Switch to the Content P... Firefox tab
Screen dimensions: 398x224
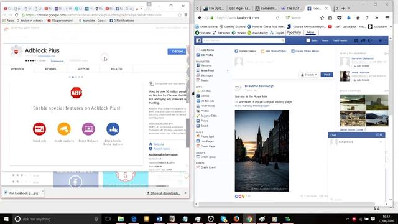266,8
